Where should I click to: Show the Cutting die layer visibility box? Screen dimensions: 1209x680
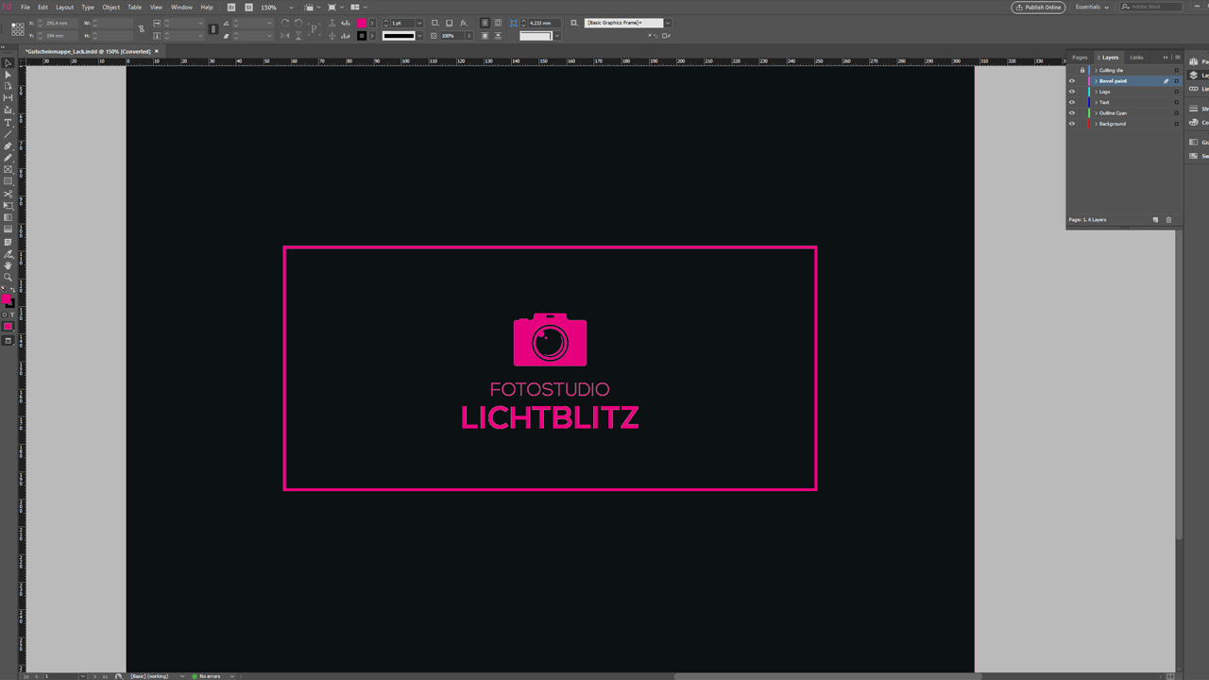point(1071,70)
